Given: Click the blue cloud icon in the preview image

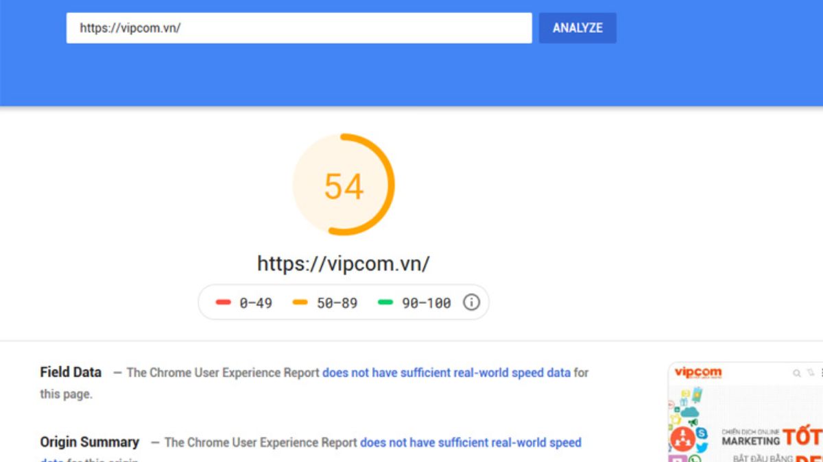Looking at the screenshot, I should point(691,411).
